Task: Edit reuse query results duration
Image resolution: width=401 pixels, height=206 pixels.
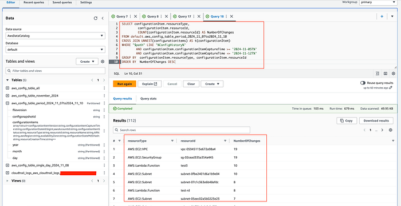Action: (x=391, y=88)
